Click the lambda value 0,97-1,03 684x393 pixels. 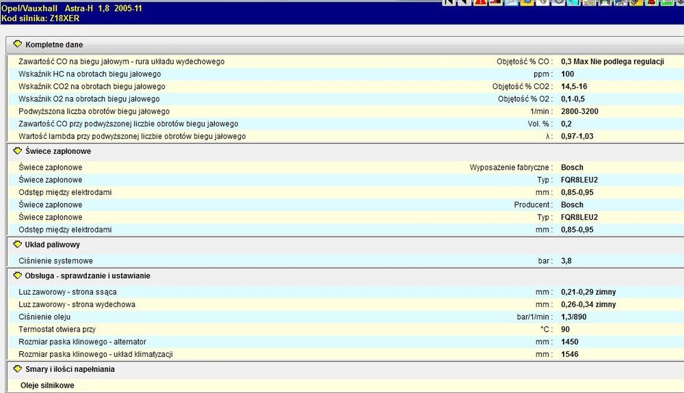pos(579,136)
